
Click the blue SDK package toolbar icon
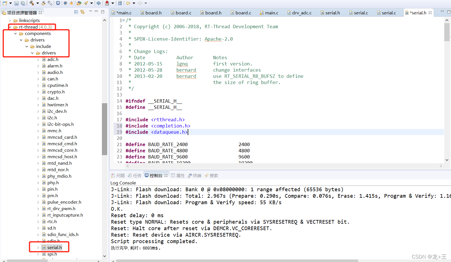pos(99,3)
